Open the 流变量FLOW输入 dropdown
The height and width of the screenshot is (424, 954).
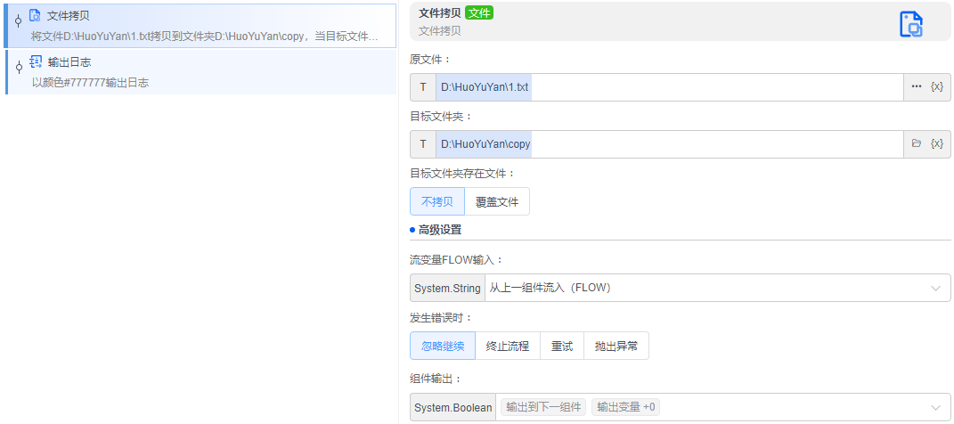pos(717,288)
